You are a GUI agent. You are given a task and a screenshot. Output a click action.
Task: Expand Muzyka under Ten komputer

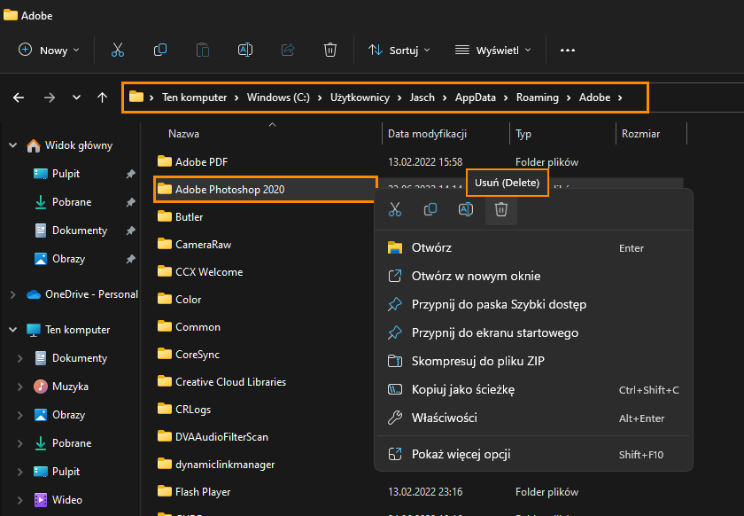tap(19, 387)
